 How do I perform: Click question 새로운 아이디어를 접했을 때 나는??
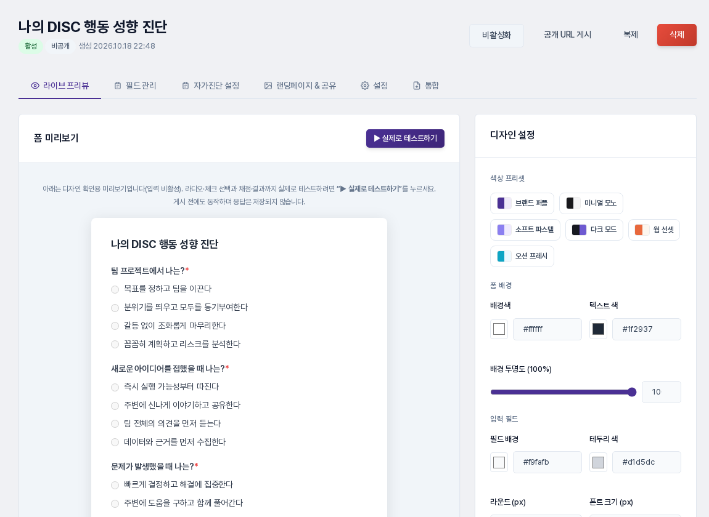168,369
